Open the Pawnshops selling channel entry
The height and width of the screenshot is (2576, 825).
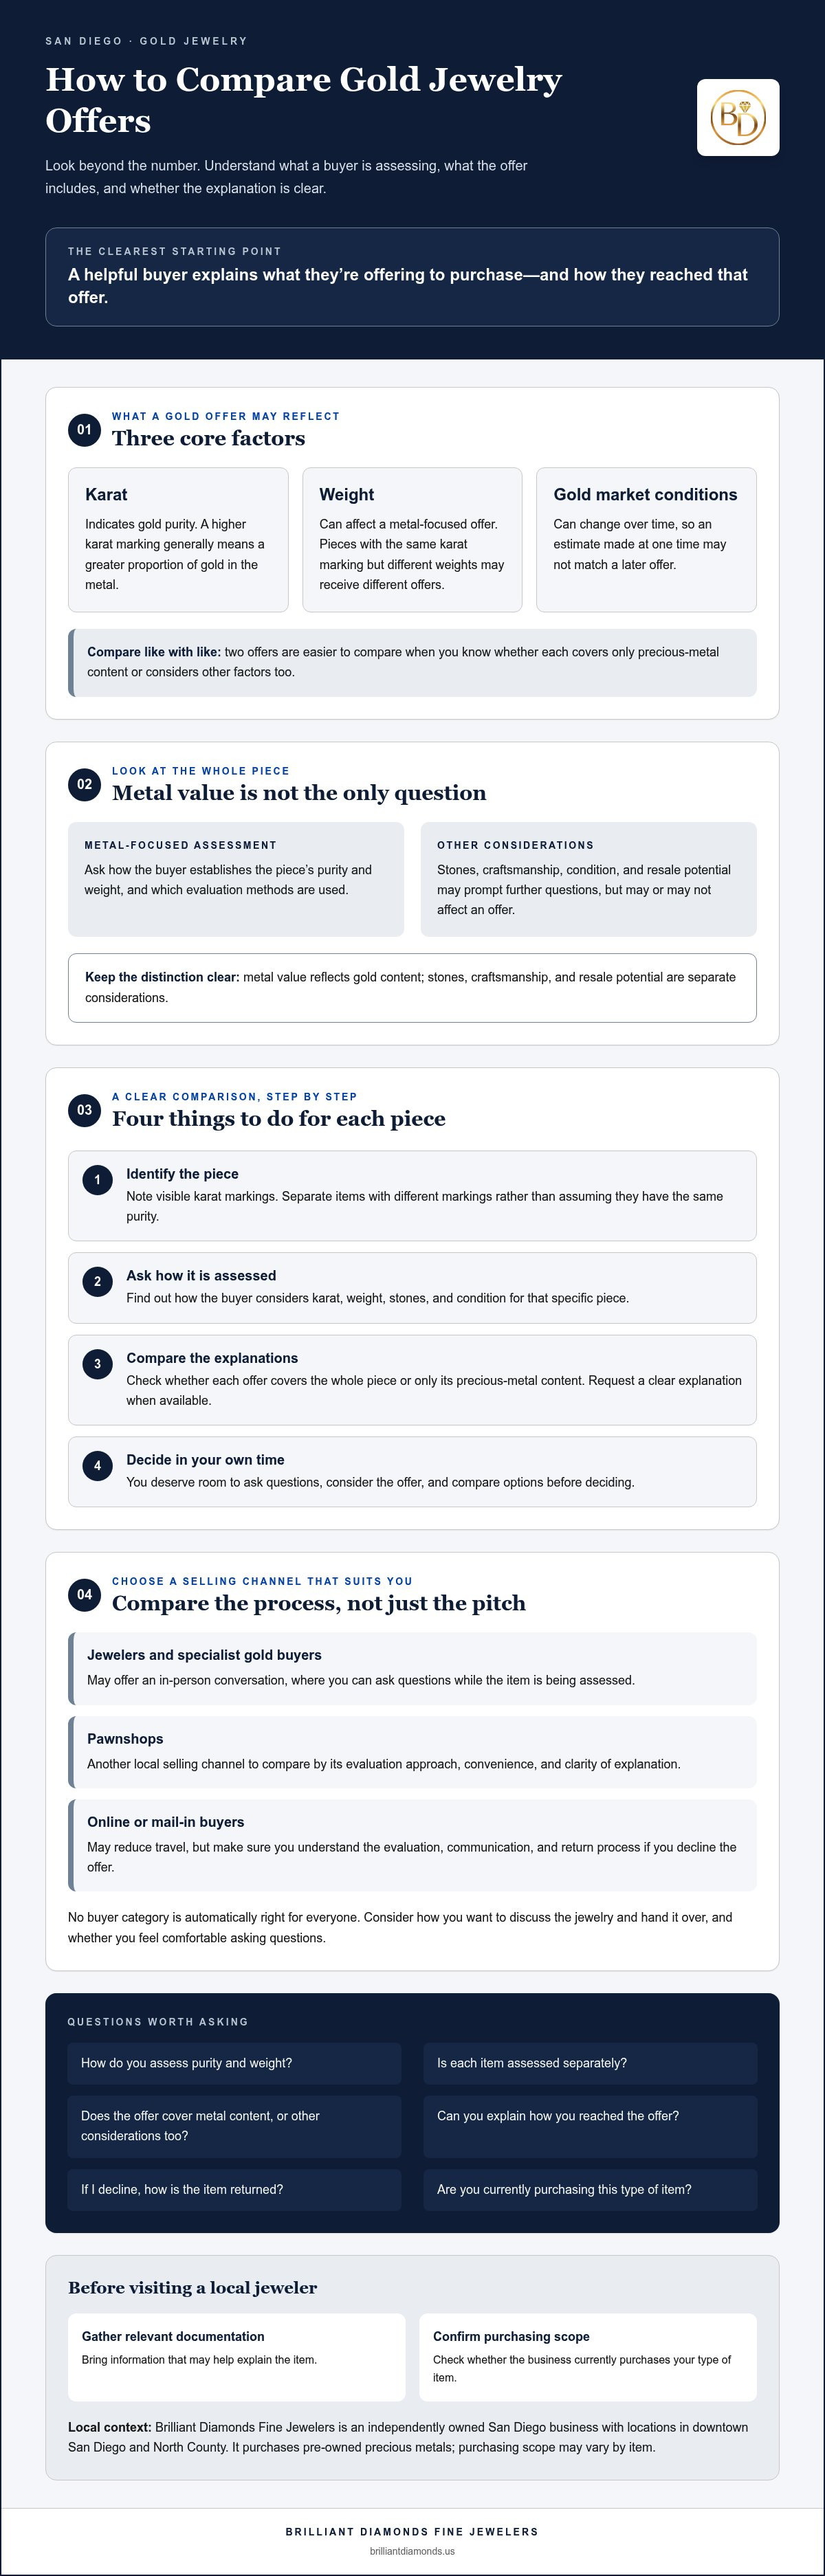point(412,1752)
